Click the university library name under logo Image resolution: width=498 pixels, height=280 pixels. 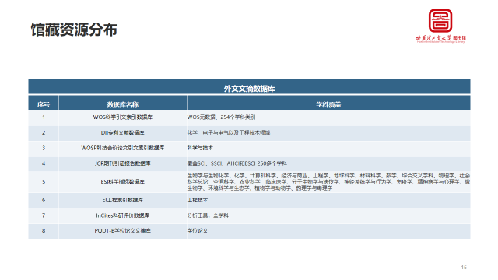441,39
